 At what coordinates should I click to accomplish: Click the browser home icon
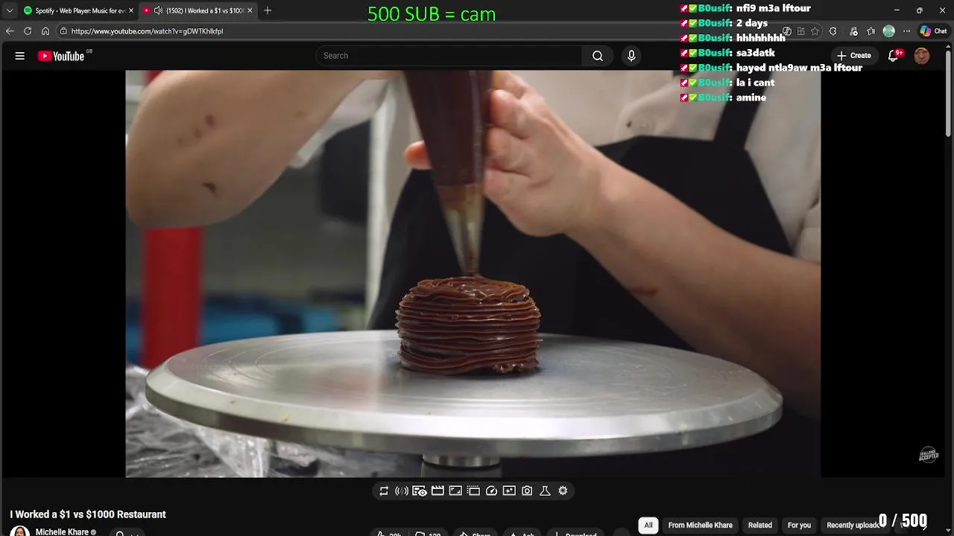tap(45, 31)
